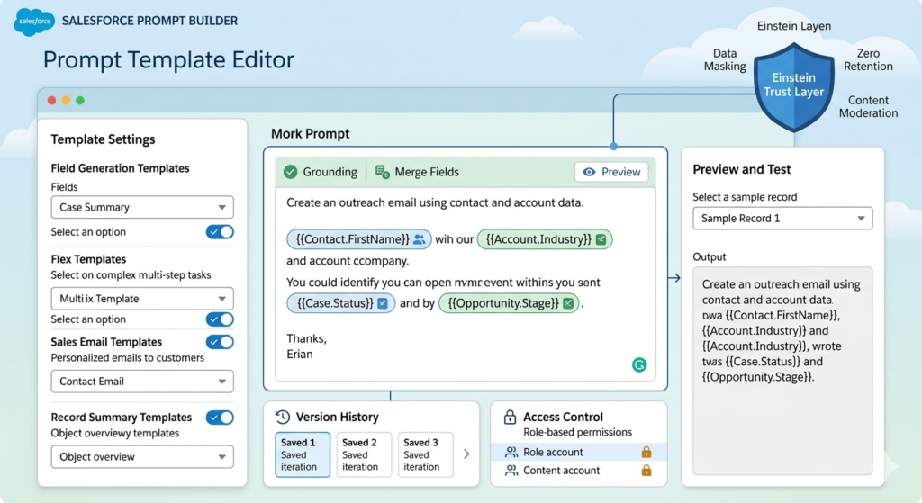The image size is (922, 503).
Task: Click green icon in Account.Industry chip
Action: click(601, 239)
